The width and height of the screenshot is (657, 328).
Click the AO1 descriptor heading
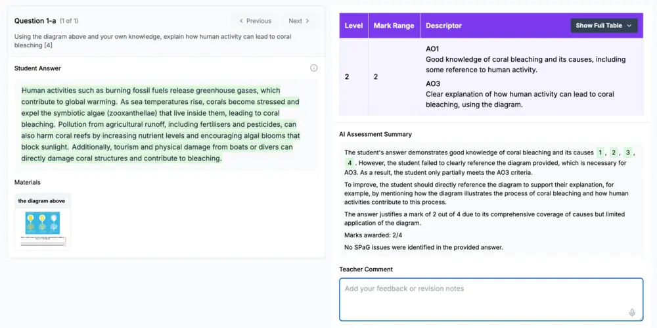pyautogui.click(x=432, y=49)
